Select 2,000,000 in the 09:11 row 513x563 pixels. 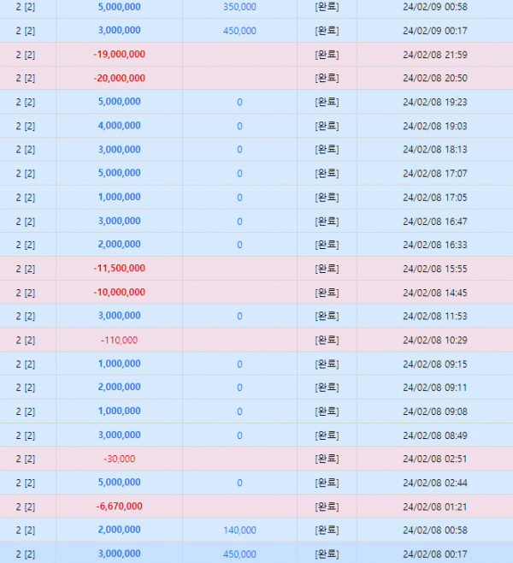pyautogui.click(x=120, y=388)
